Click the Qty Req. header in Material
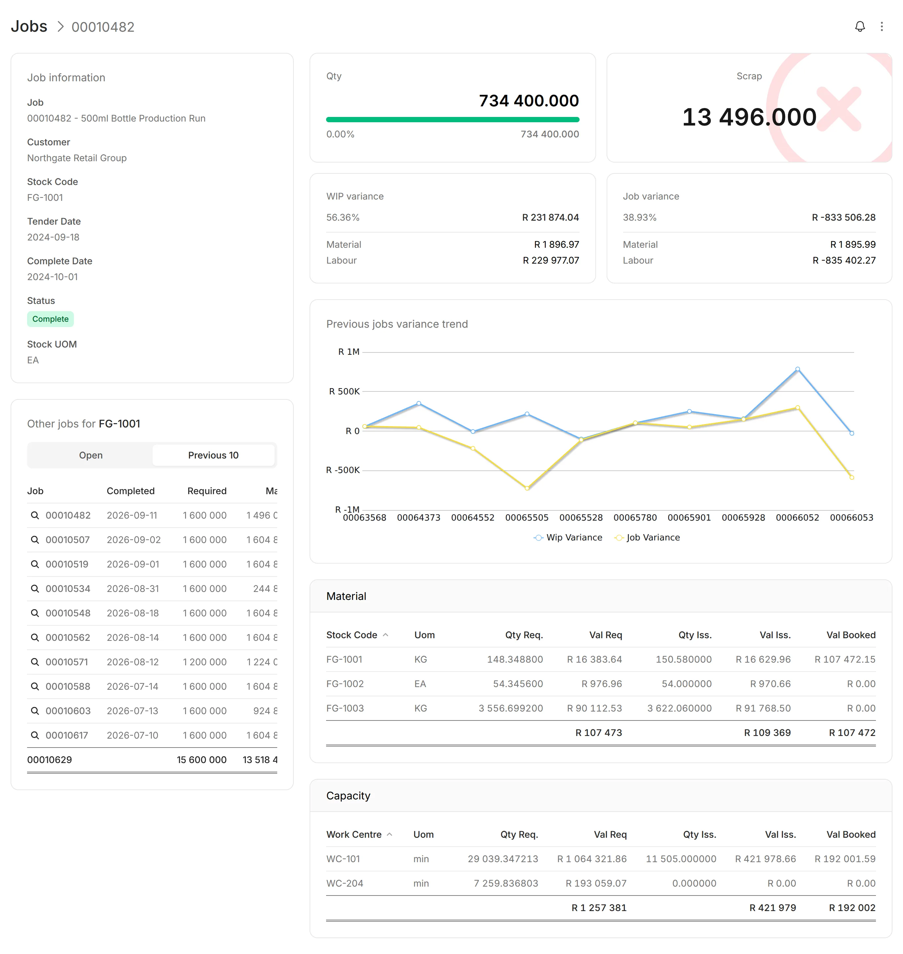903x954 pixels. pyautogui.click(x=524, y=635)
